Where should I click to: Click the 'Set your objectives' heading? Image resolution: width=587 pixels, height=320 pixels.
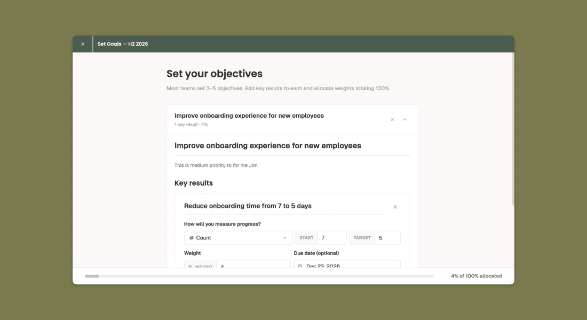pyautogui.click(x=215, y=74)
